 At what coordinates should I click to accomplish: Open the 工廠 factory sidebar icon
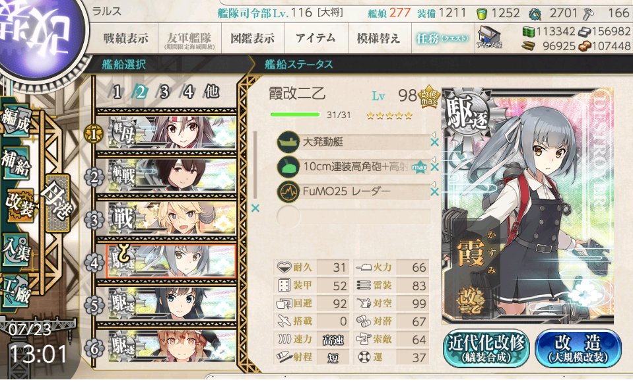[x=16, y=290]
